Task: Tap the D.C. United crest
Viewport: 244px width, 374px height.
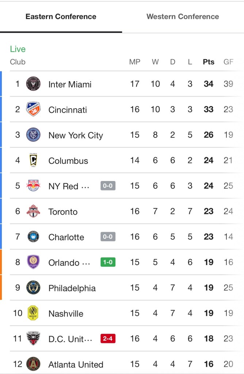Action: click(33, 339)
